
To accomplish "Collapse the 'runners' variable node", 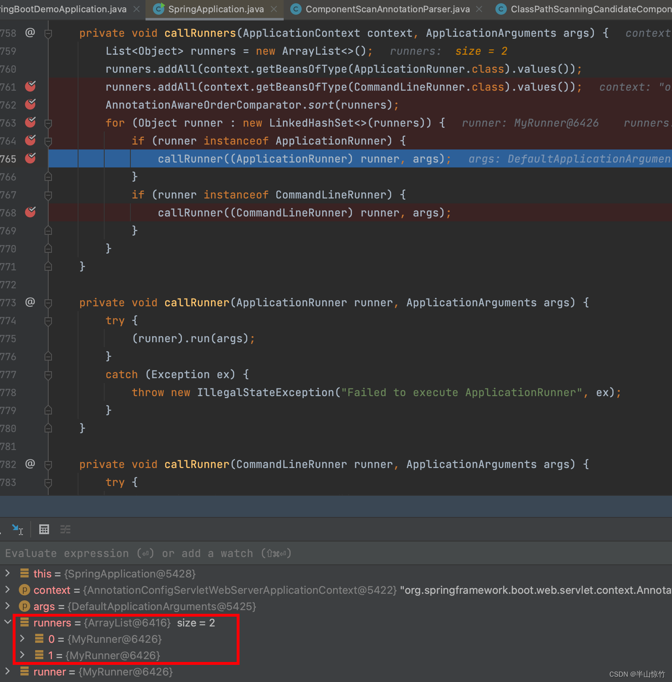I will (x=7, y=622).
